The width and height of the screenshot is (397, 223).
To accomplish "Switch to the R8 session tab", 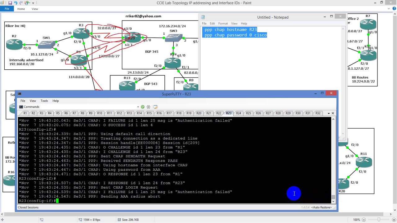I will pos(82,113).
